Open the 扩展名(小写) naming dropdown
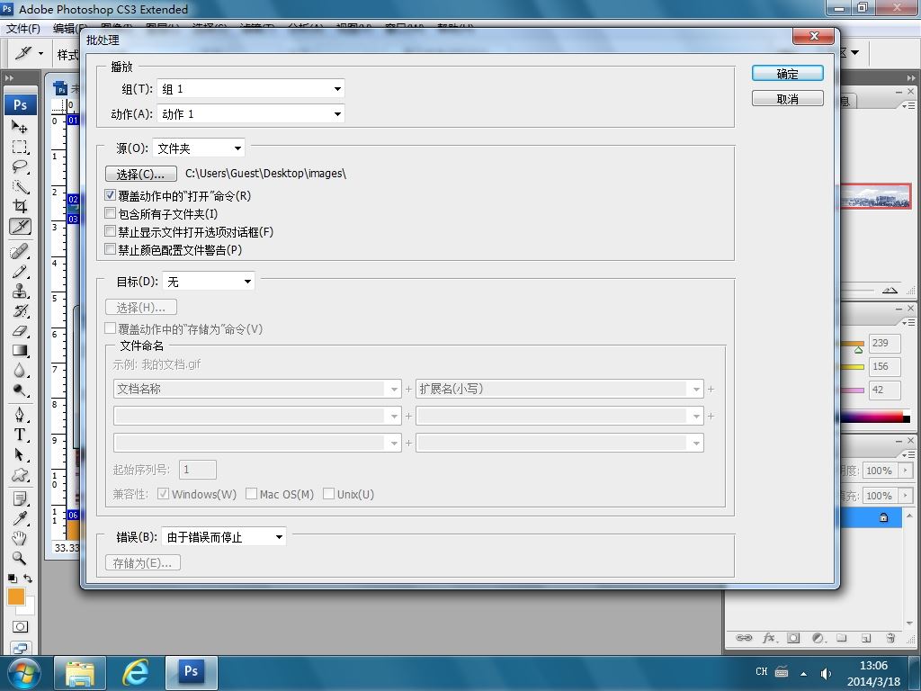The height and width of the screenshot is (691, 921). (559, 389)
